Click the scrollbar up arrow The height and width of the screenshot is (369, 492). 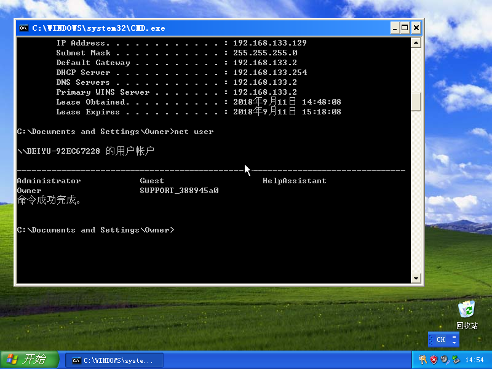pyautogui.click(x=416, y=42)
